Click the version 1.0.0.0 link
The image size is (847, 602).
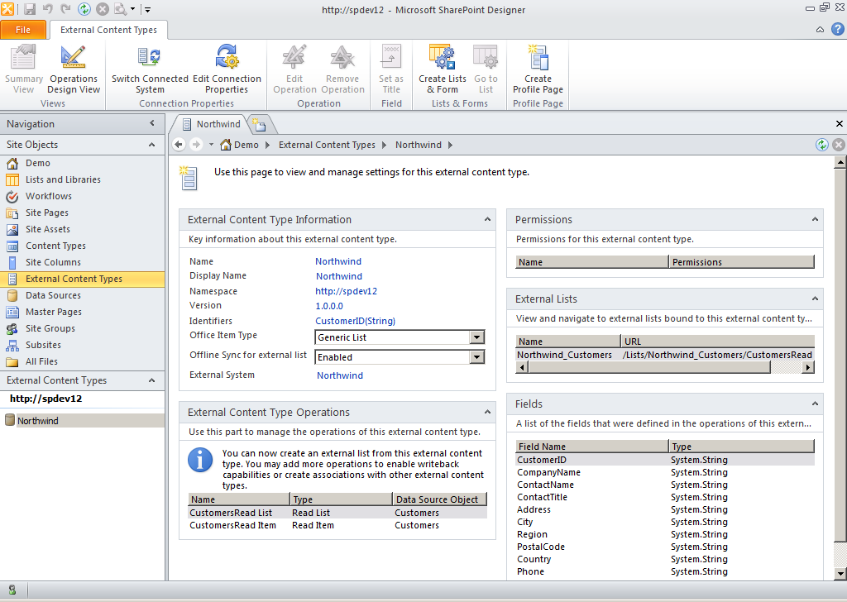pos(329,306)
